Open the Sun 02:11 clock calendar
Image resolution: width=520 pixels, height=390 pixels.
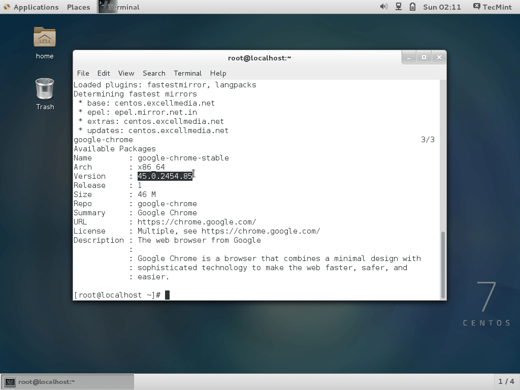click(442, 7)
